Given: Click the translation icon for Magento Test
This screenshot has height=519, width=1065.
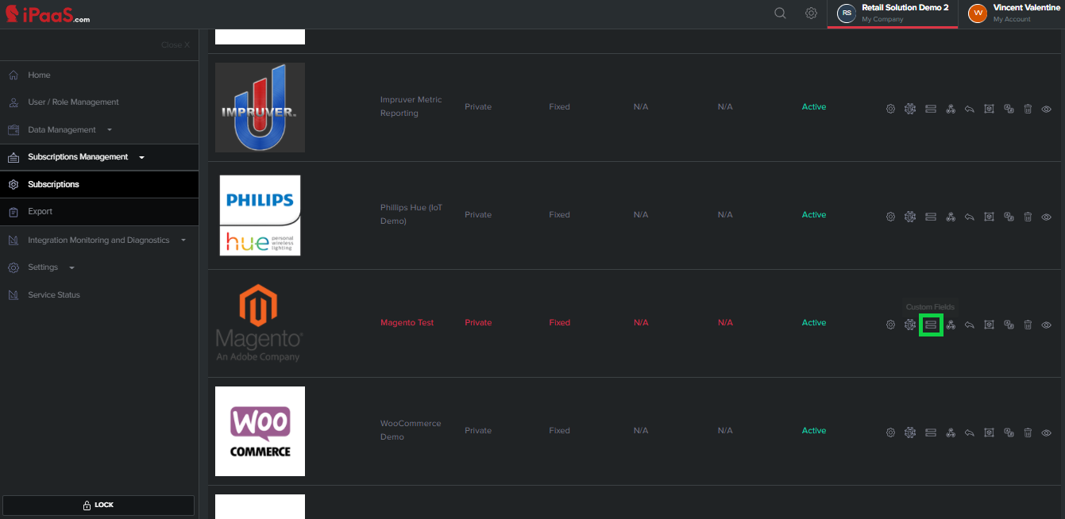Looking at the screenshot, I should pyautogui.click(x=1009, y=325).
